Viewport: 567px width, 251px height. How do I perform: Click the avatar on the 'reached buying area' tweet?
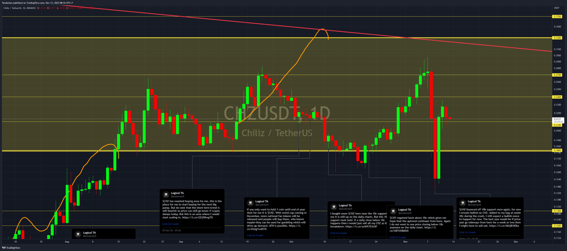(x=165, y=194)
